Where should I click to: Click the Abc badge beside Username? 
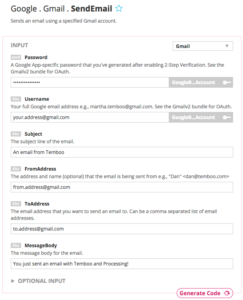pos(16,99)
